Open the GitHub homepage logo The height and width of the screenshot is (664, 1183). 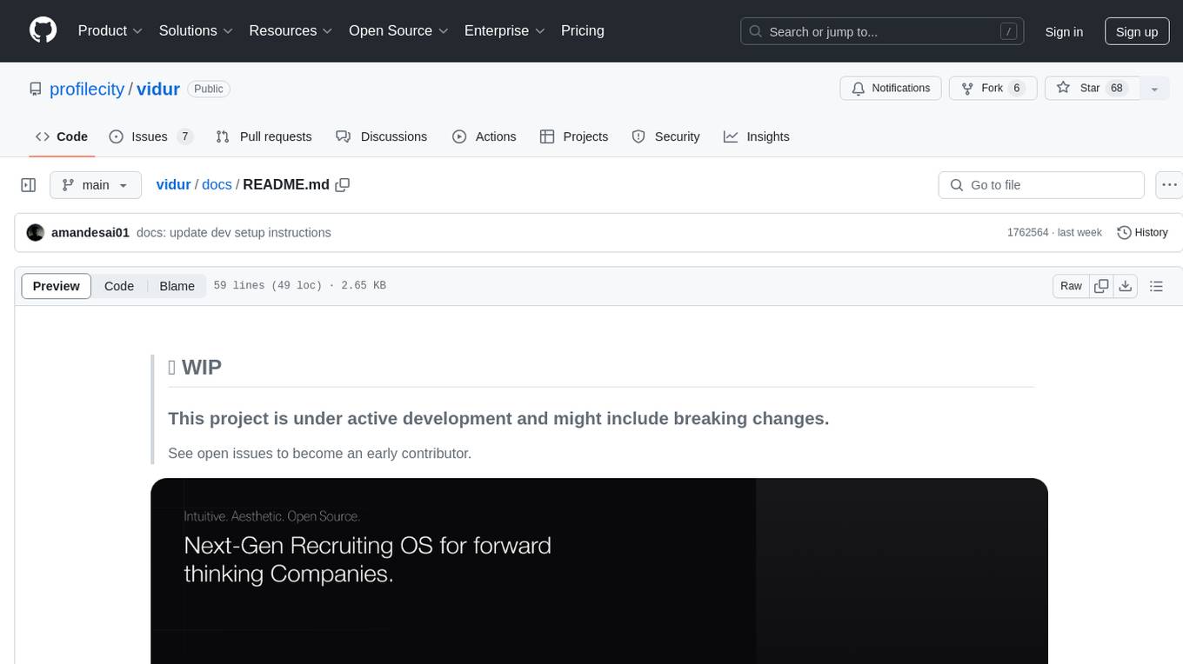43,30
